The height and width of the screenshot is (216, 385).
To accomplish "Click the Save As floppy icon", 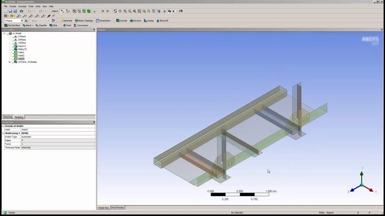I will (x=15, y=11).
